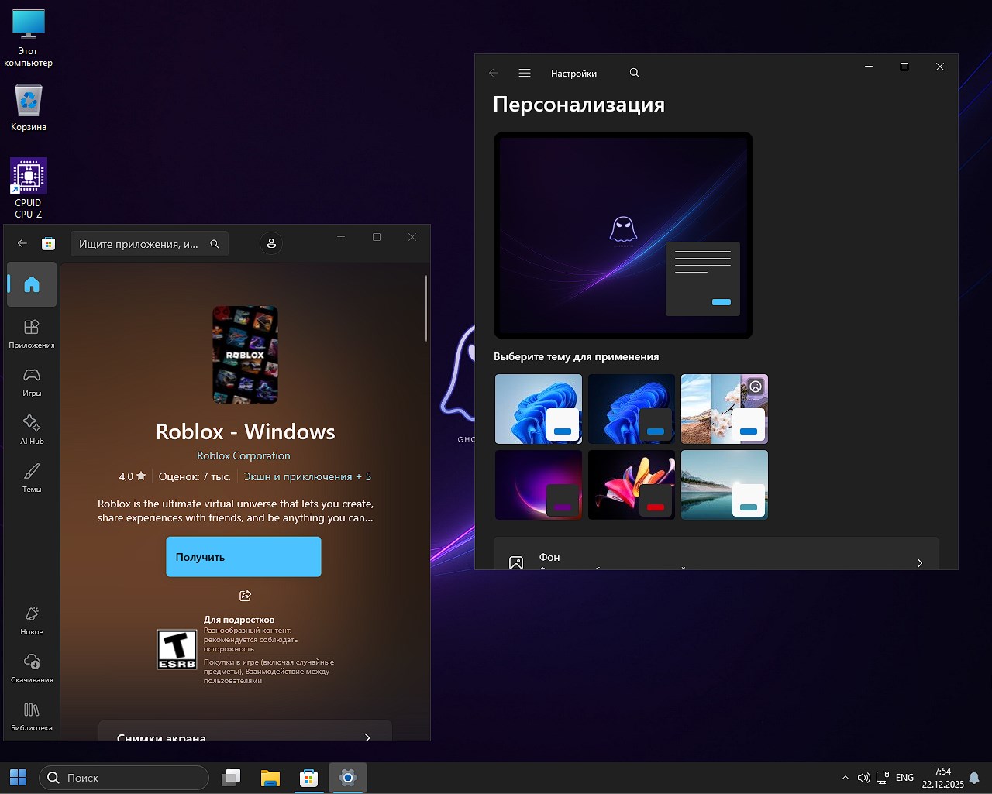Viewport: 992px width, 794px height.
Task: Open clock and calendar flyout
Action: 942,778
